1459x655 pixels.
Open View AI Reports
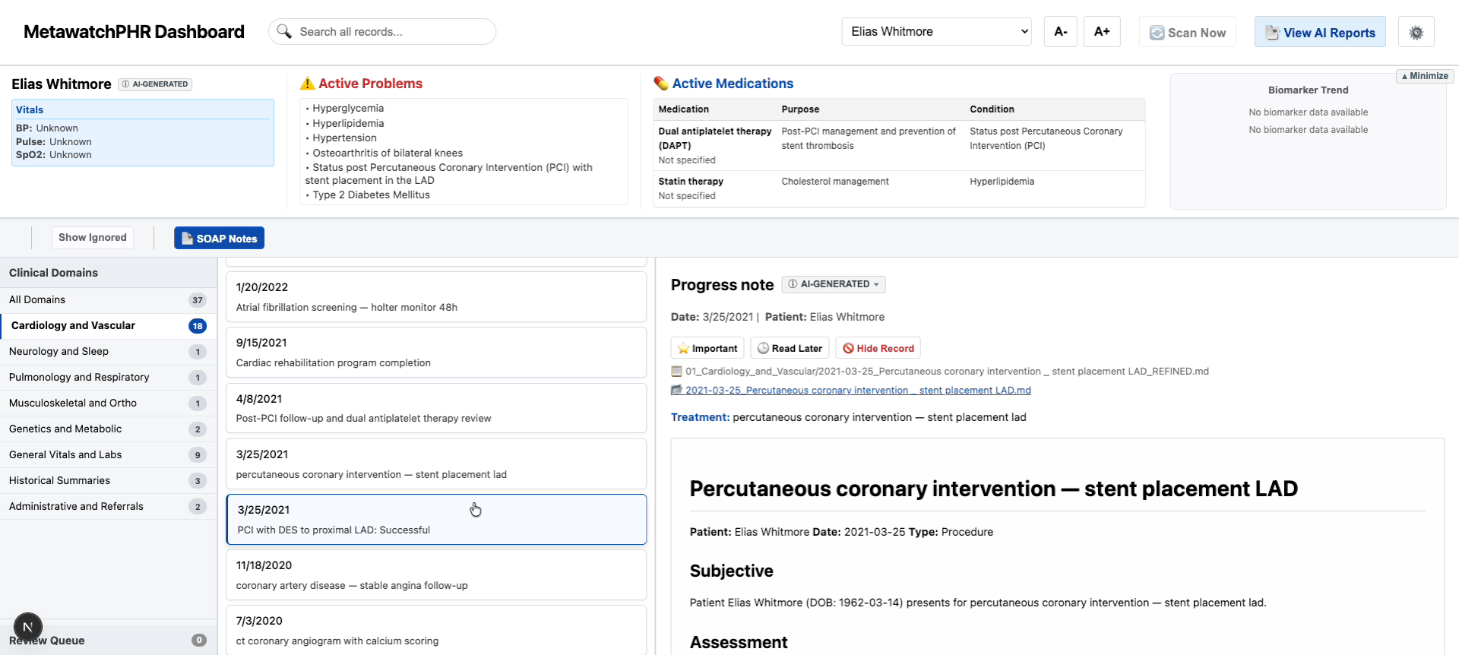[1320, 32]
